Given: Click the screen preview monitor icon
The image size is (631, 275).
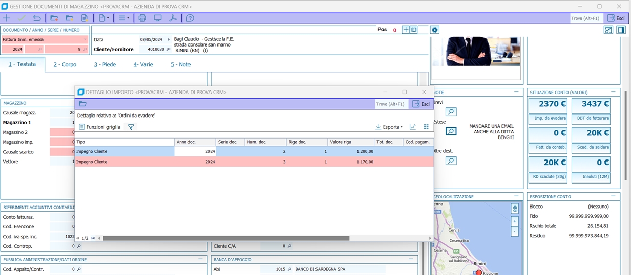Looking at the screenshot, I should click(x=158, y=18).
